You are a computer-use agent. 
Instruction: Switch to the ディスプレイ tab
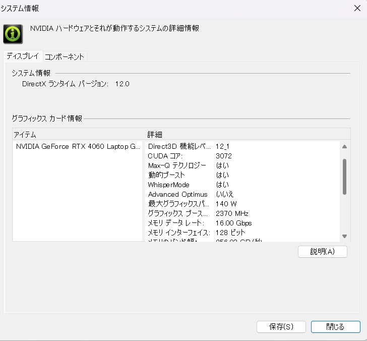click(x=23, y=56)
